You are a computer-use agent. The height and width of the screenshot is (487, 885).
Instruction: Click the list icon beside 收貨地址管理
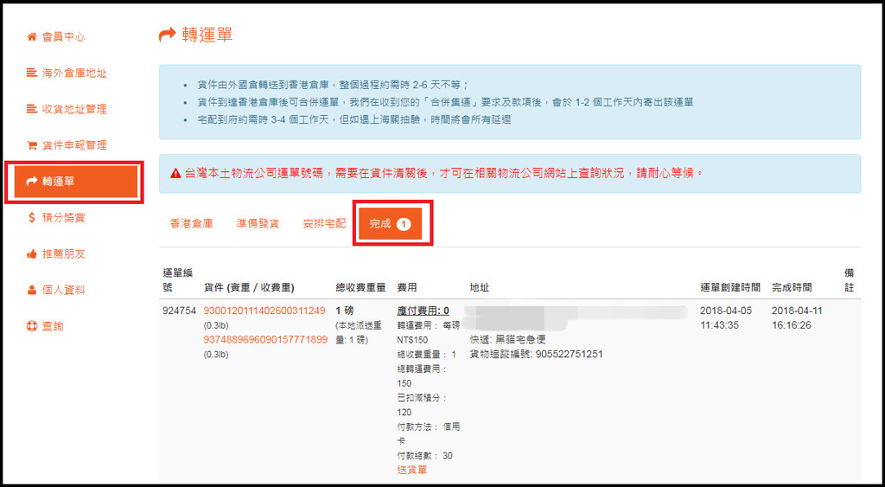pyautogui.click(x=32, y=109)
